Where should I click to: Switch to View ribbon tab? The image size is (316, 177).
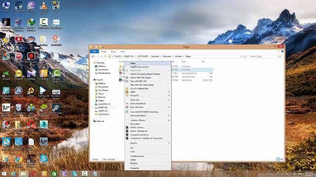(122, 52)
